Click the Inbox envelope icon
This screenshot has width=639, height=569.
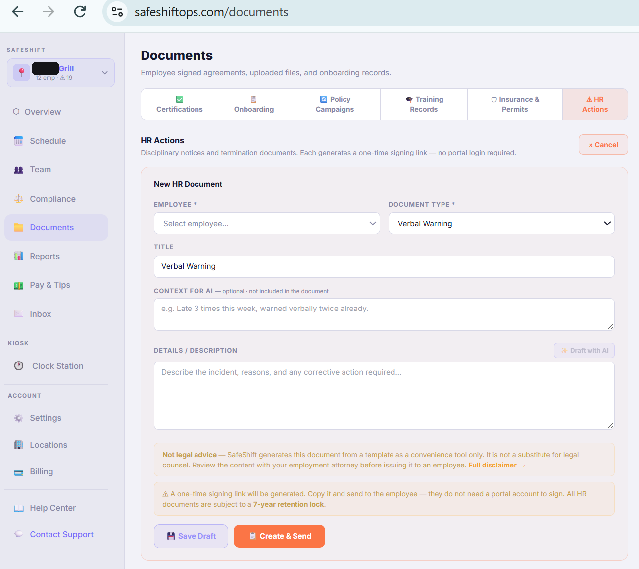[19, 314]
